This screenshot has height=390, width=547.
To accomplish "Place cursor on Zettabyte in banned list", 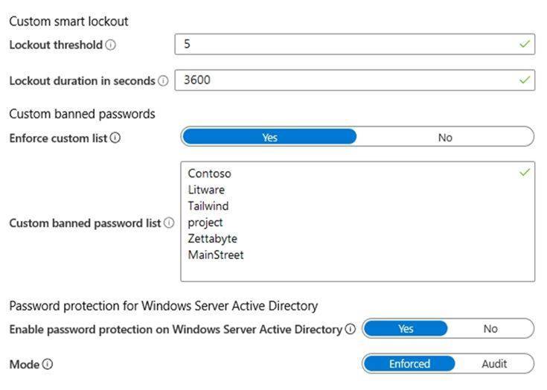I will [212, 238].
